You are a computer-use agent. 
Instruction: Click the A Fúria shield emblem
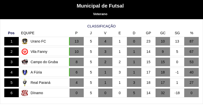[25, 72]
